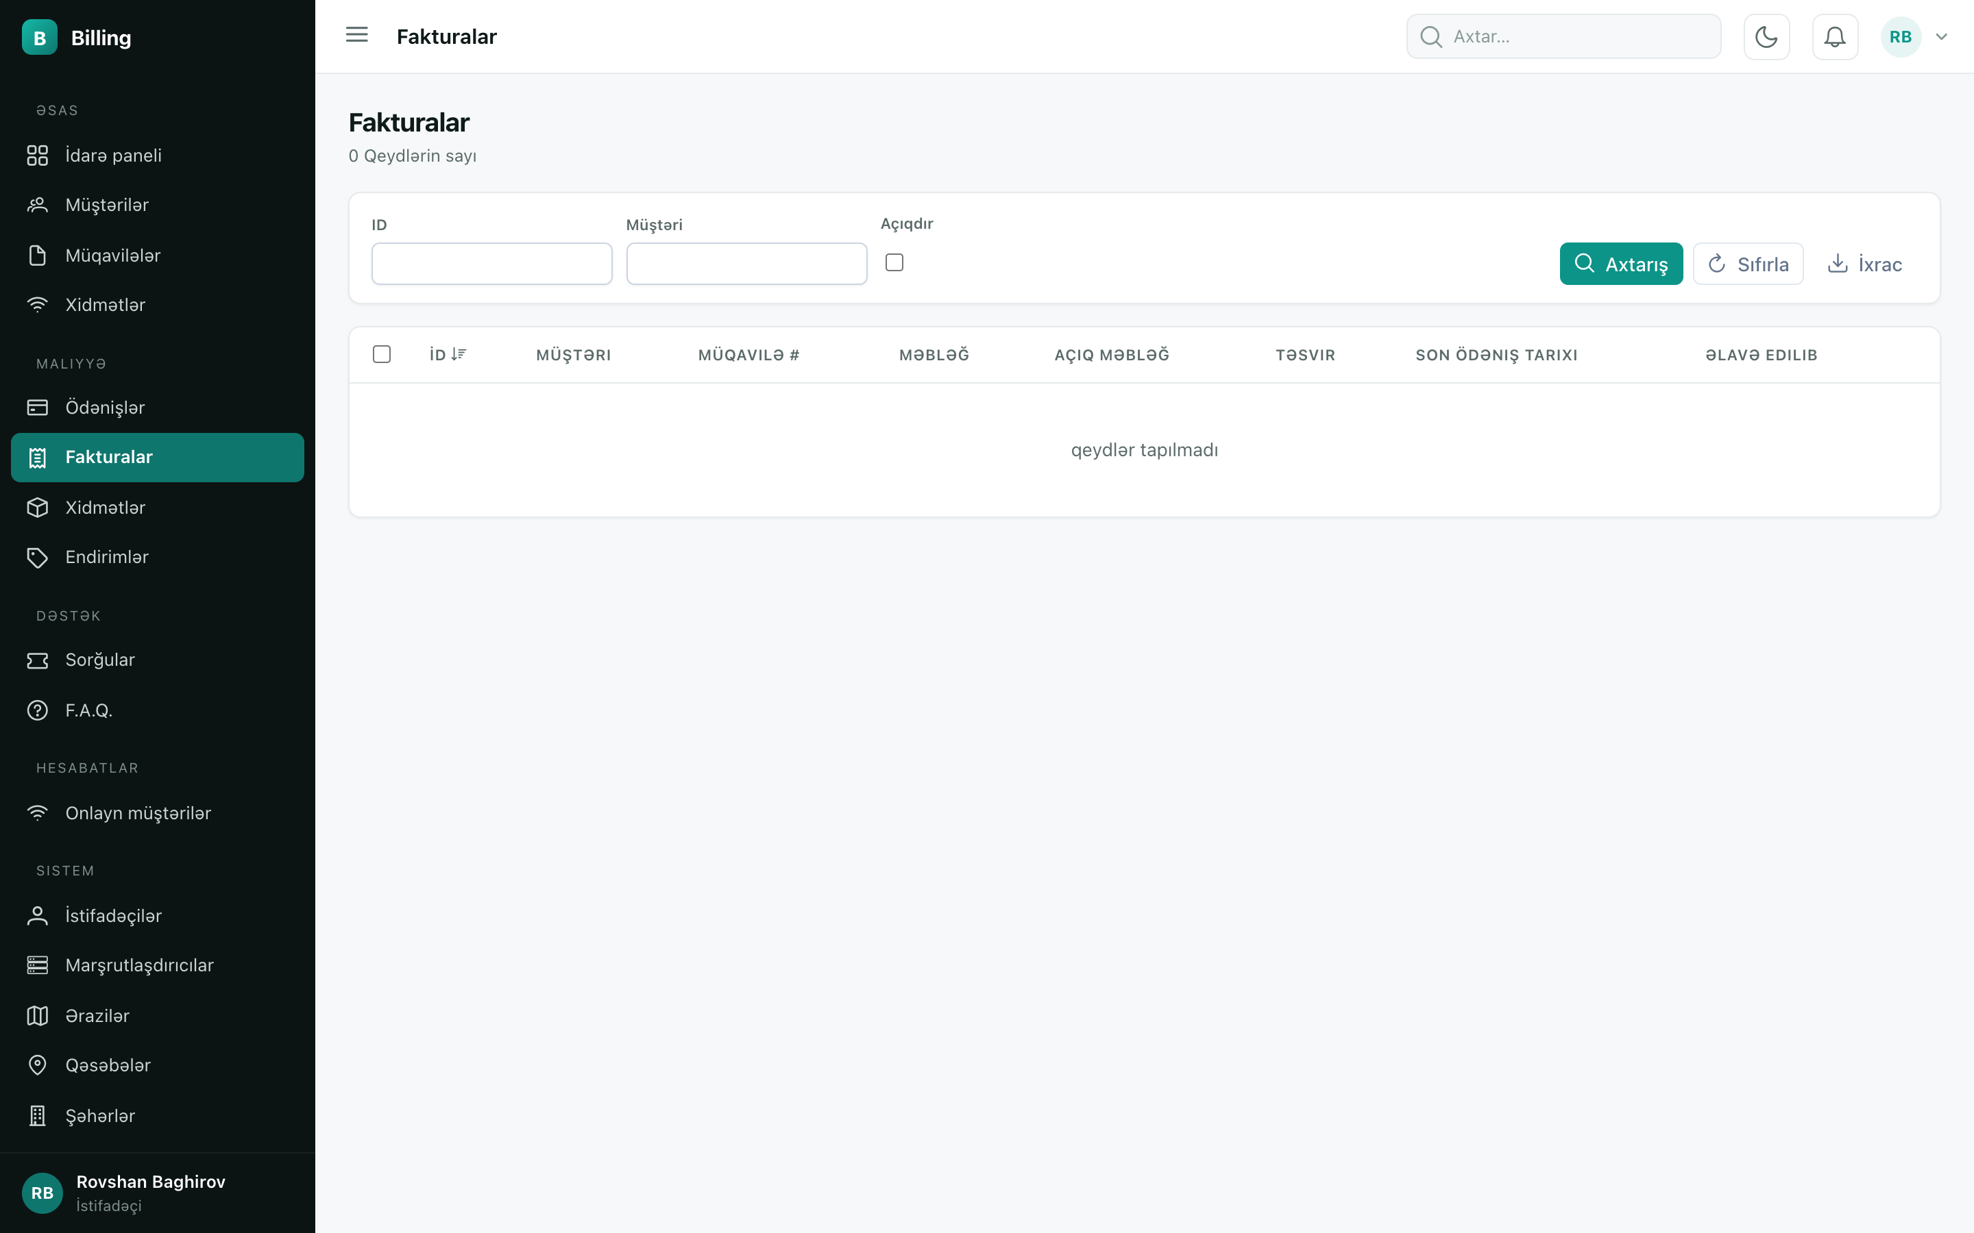Open Qəsəbələr in sidebar
The image size is (1974, 1233).
(158, 1065)
